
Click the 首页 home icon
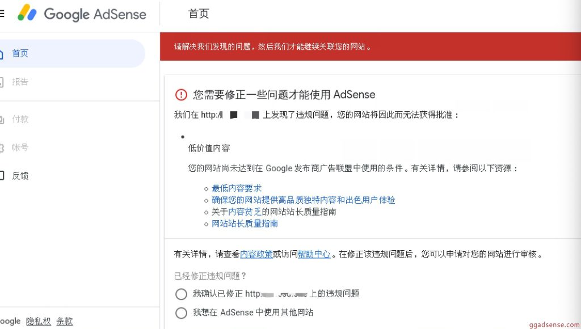tap(2, 54)
